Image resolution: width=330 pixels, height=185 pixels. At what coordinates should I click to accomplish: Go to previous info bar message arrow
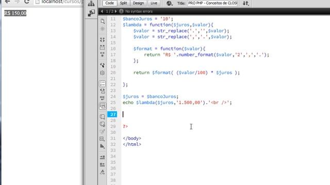click(x=102, y=11)
